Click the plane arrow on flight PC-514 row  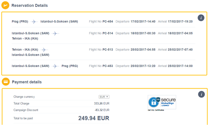[55, 33]
